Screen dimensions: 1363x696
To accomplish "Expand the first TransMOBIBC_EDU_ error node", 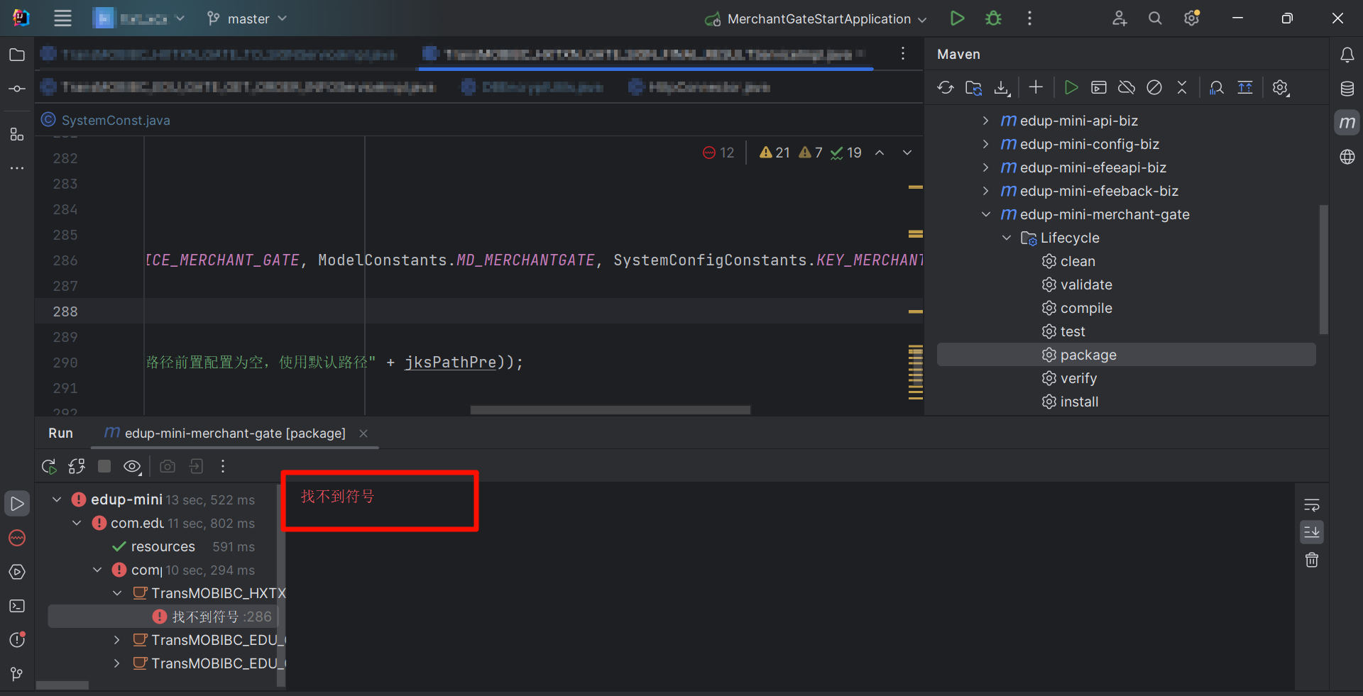I will (x=117, y=640).
